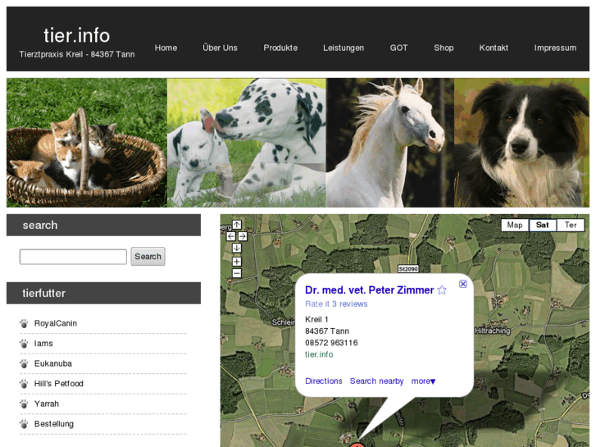Switch map to Ter terrain view
The image size is (596, 447).
click(570, 225)
